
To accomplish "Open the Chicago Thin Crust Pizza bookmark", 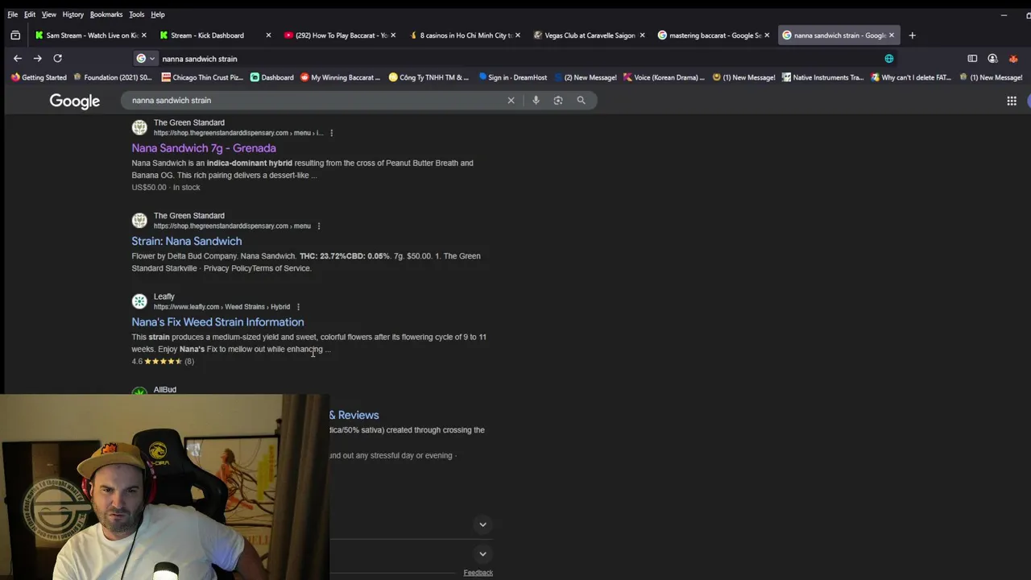I will click(x=202, y=77).
